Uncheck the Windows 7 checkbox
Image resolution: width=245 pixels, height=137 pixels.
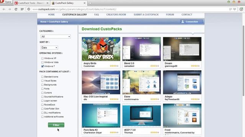point(42,66)
